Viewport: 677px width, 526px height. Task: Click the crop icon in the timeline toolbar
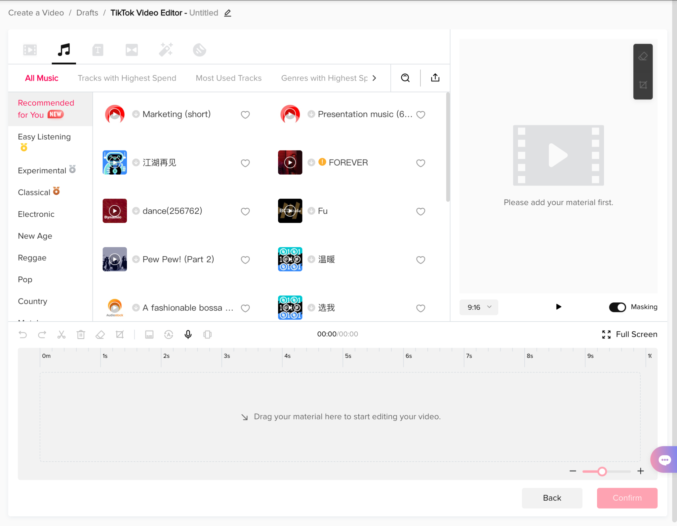[x=120, y=334]
